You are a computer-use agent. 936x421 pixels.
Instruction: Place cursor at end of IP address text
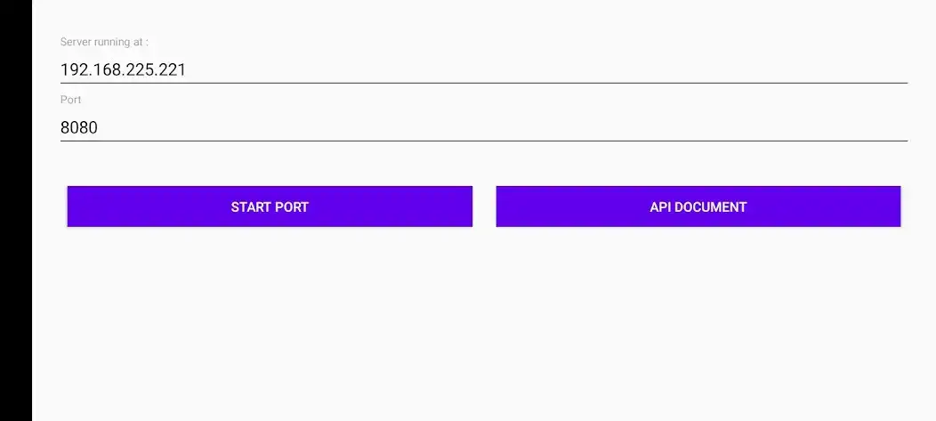(x=187, y=69)
